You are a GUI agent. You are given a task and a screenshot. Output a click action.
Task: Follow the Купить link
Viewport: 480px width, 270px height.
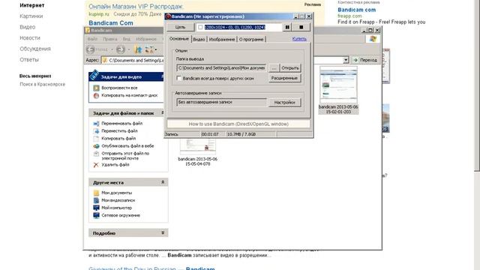[299, 39]
